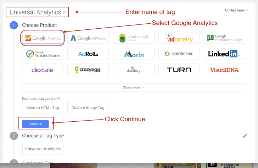Select the comScore product tile
Image resolution: width=258 pixels, height=168 pixels.
pos(179,54)
